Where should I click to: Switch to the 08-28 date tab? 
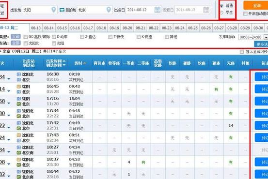coord(232,28)
